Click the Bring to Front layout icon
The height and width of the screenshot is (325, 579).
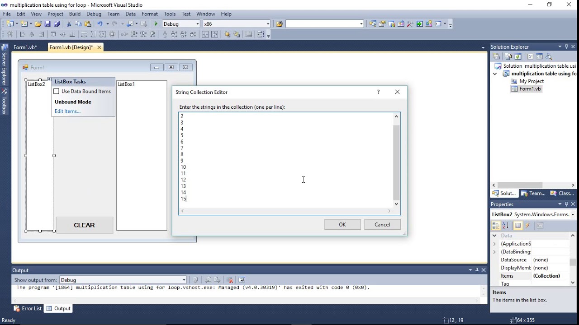tap(227, 34)
